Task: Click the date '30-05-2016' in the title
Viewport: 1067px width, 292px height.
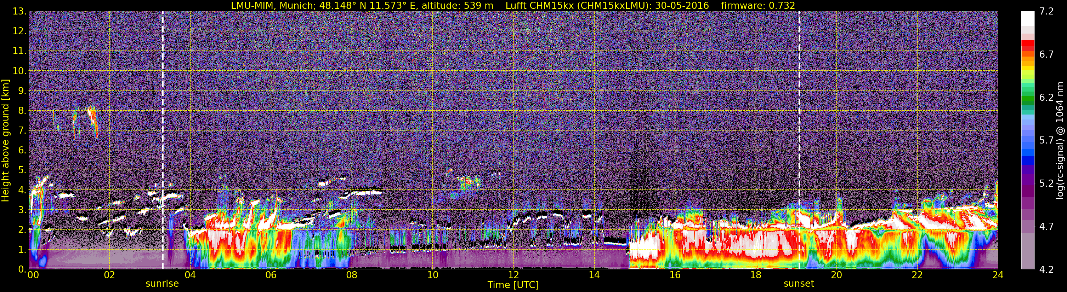Action: point(682,5)
